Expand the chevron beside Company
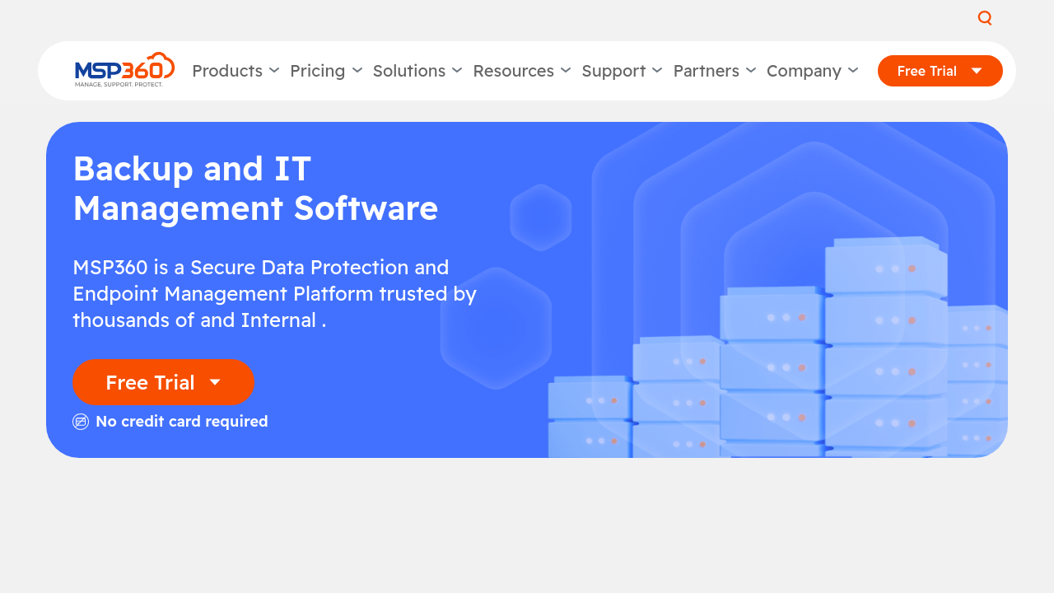1054x593 pixels. pos(853,71)
